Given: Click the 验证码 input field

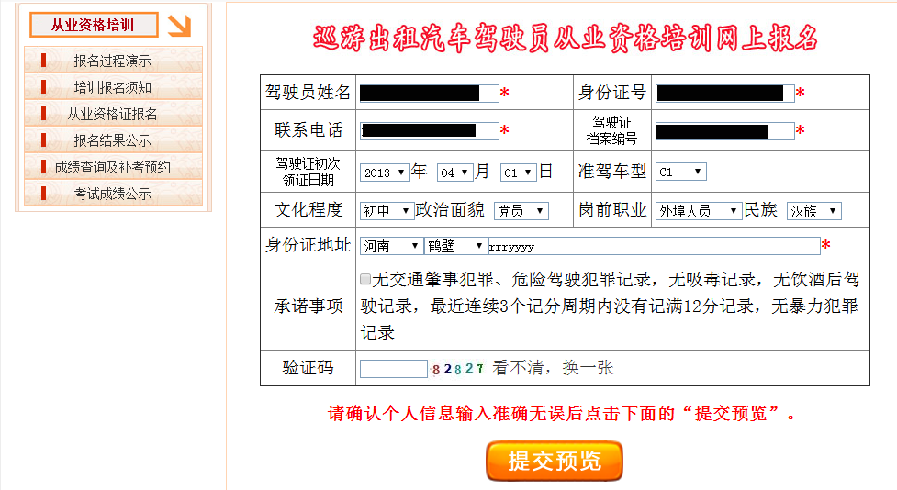Looking at the screenshot, I should [x=393, y=369].
